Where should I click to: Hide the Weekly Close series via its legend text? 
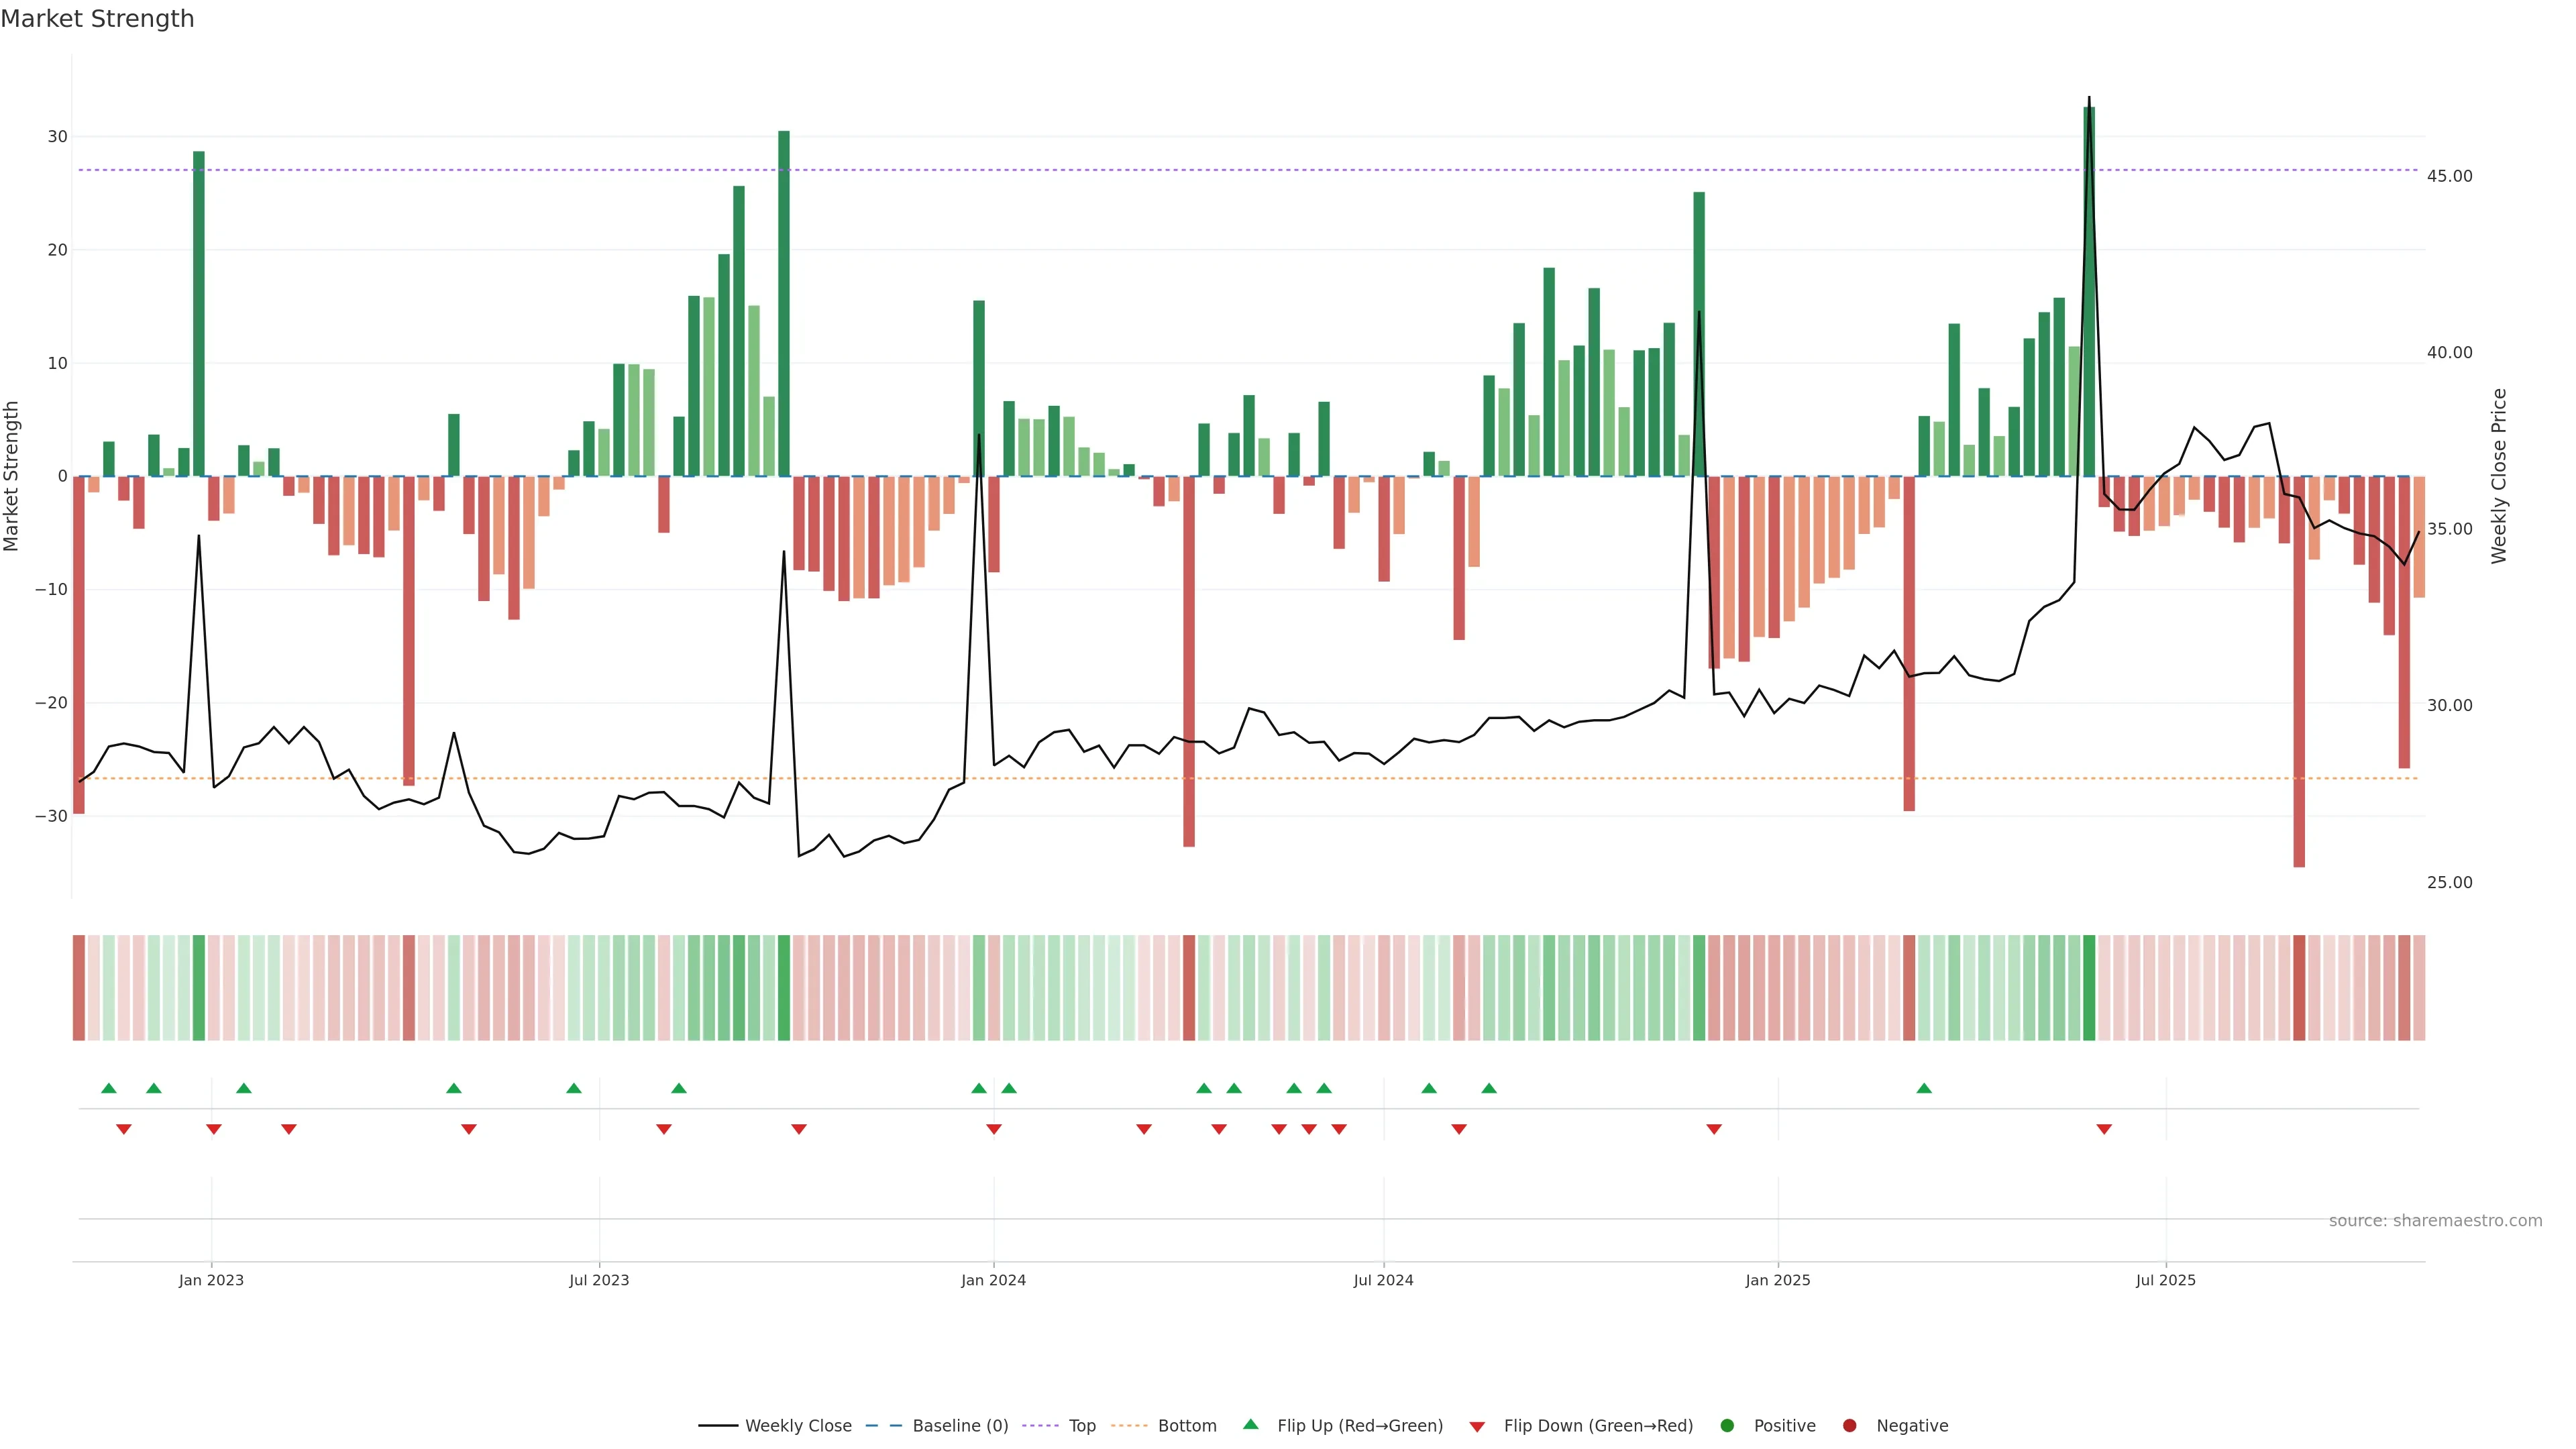coord(798,1426)
